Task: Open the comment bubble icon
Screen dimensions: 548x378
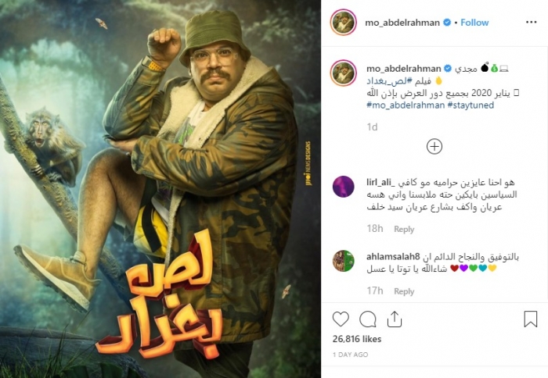Action: pyautogui.click(x=368, y=319)
